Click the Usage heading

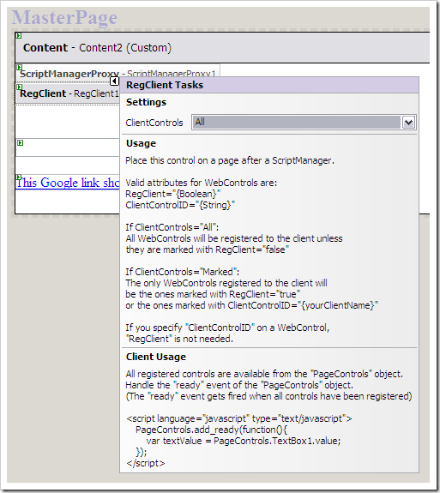(x=141, y=144)
